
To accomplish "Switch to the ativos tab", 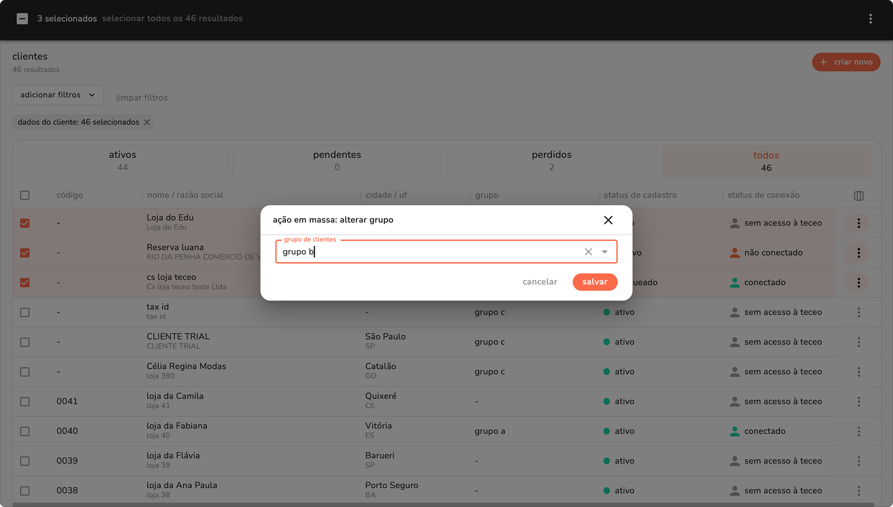I will [123, 161].
